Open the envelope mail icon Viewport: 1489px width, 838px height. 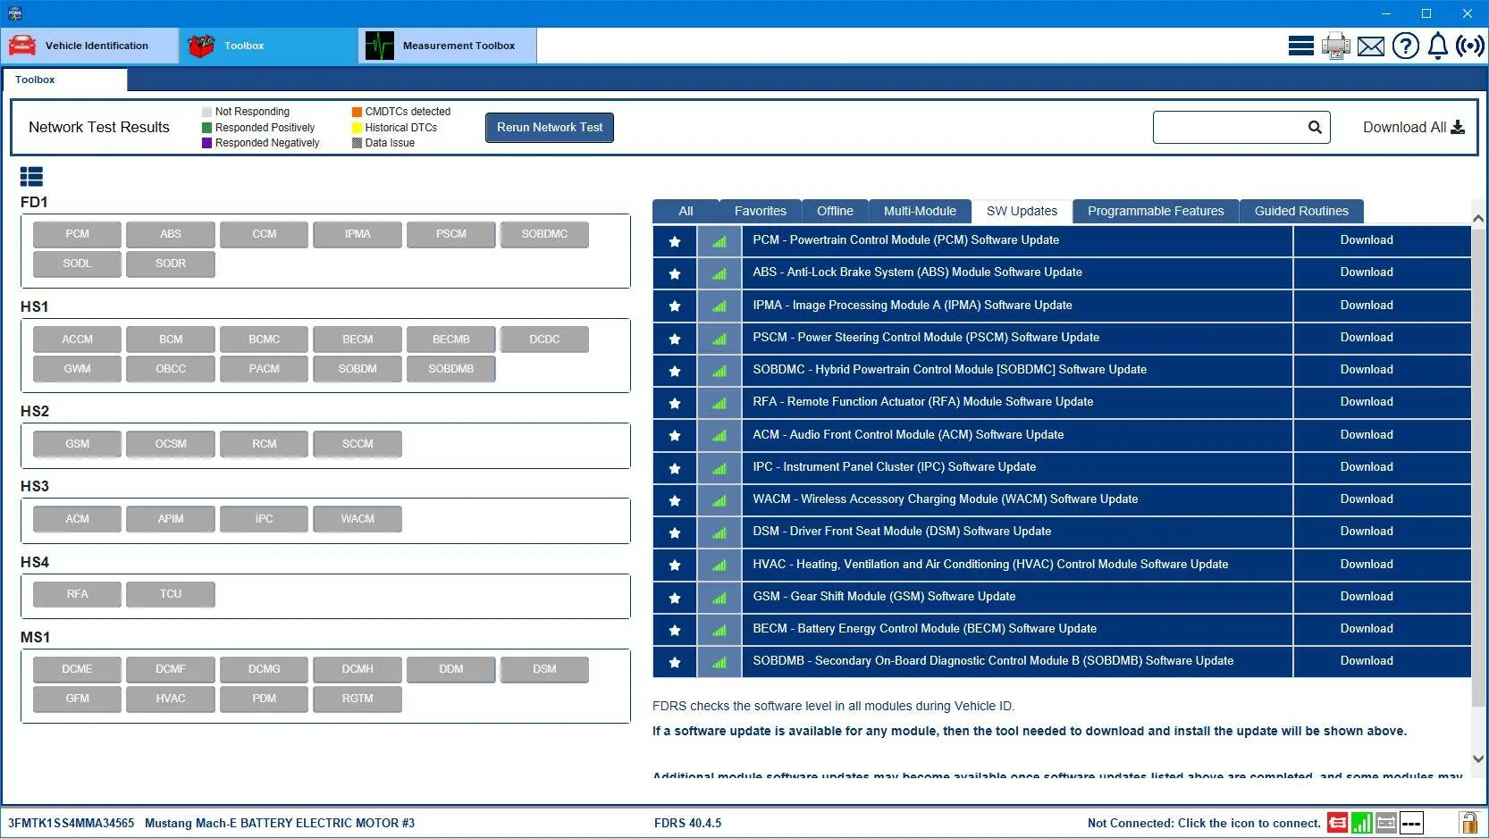1371,46
